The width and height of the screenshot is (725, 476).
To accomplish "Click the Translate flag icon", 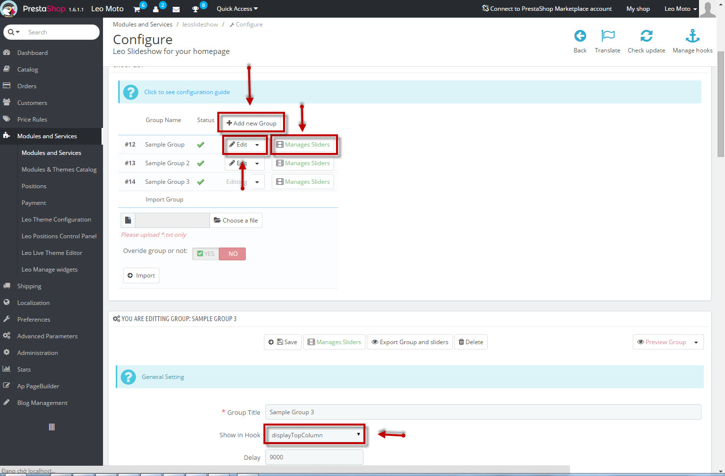I will (608, 36).
